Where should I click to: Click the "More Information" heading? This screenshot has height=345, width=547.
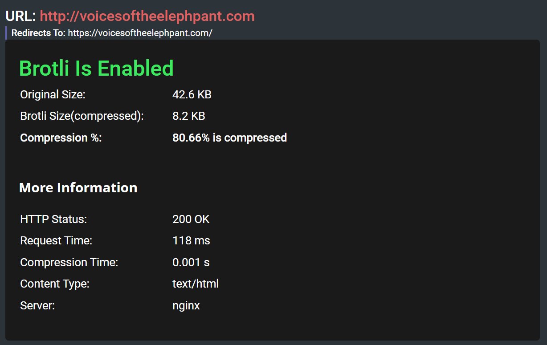point(78,187)
